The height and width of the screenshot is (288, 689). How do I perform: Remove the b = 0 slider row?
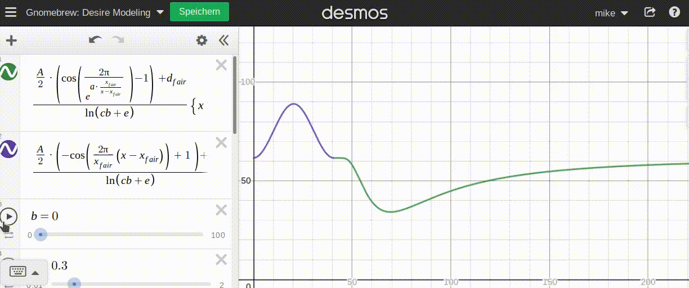tap(221, 210)
